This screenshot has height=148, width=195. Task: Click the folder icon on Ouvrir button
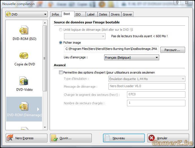click(54, 138)
